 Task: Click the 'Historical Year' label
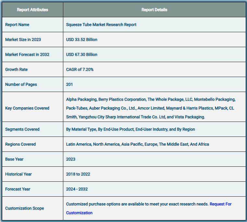point(19,174)
